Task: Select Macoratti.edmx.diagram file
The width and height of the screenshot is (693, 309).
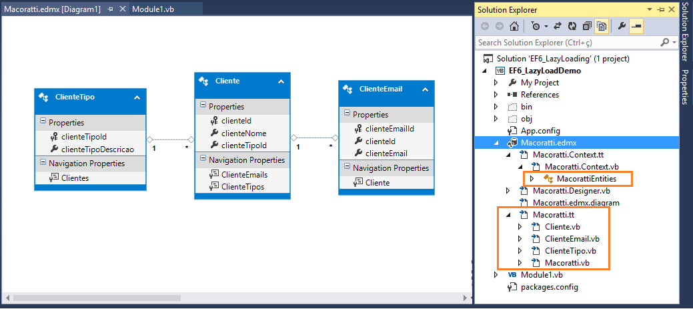Action: pos(576,204)
